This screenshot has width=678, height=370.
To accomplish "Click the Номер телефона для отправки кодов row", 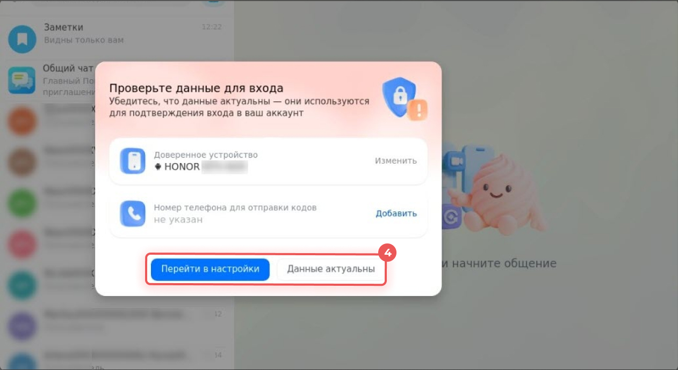I will click(268, 213).
